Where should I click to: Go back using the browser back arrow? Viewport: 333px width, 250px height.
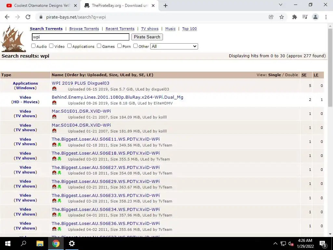7,17
